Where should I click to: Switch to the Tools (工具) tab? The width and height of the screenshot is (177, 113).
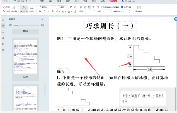pos(85,1)
